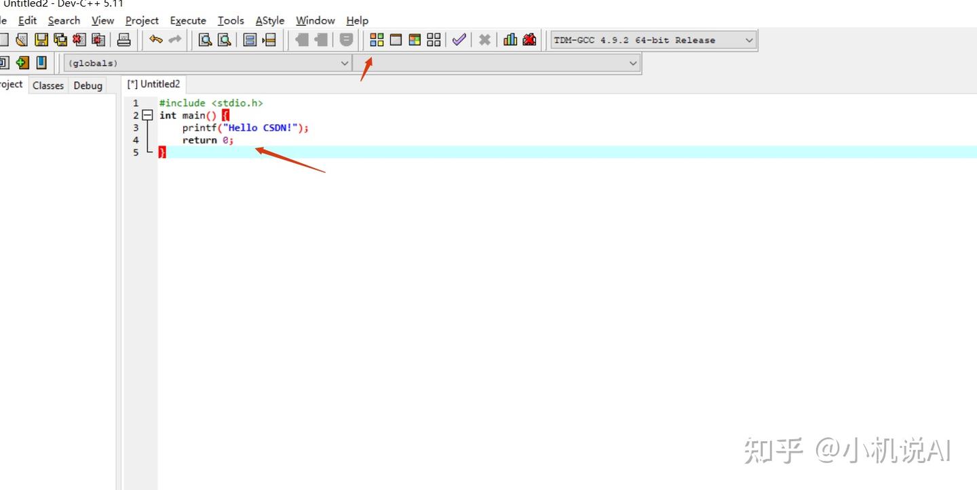Image resolution: width=977 pixels, height=490 pixels.
Task: Open the TDM-GCC 4.9.2 compiler dropdown
Action: point(653,40)
